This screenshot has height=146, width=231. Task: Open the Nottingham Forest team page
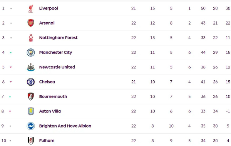tap(59, 38)
